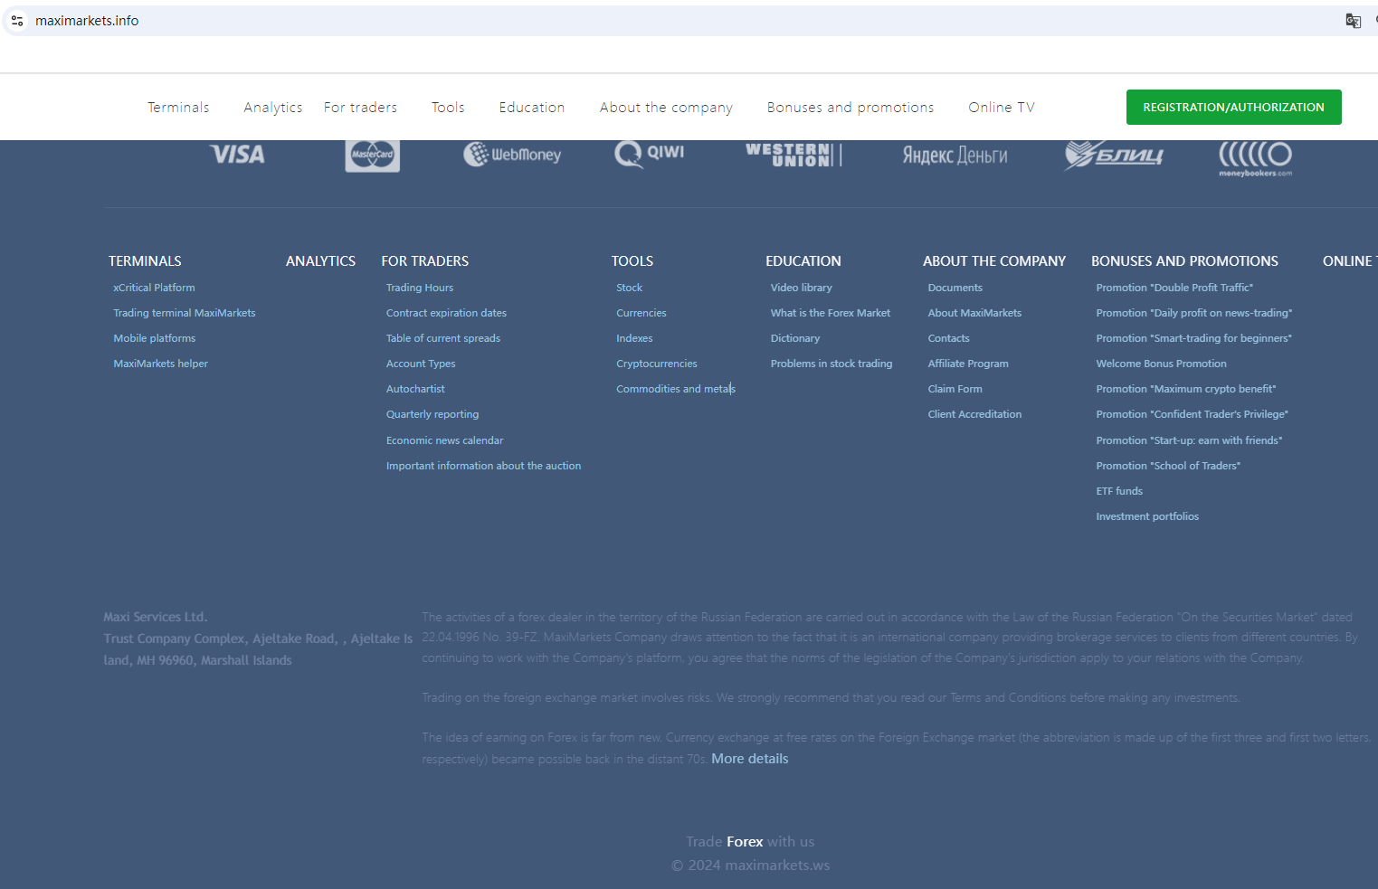The height and width of the screenshot is (889, 1378).
Task: View site information icon in address bar
Action: click(17, 21)
